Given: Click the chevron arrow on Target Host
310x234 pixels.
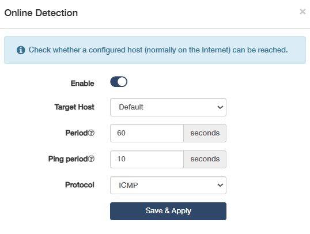Looking at the screenshot, I should tap(220, 107).
